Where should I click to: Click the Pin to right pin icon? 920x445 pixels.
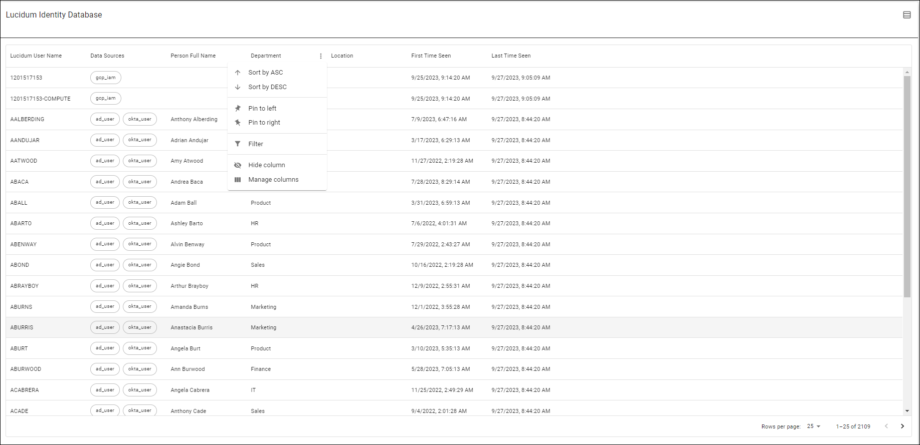[238, 123]
